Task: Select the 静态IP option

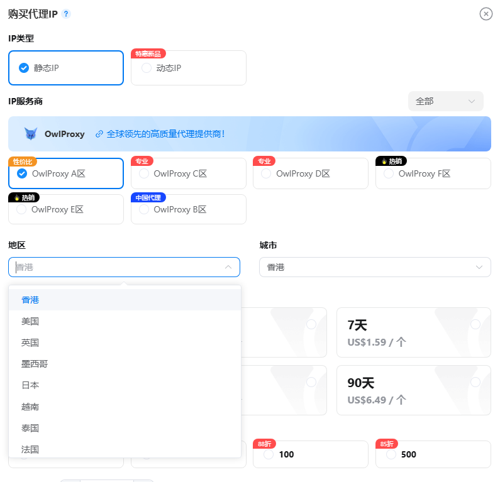Action: tap(65, 68)
